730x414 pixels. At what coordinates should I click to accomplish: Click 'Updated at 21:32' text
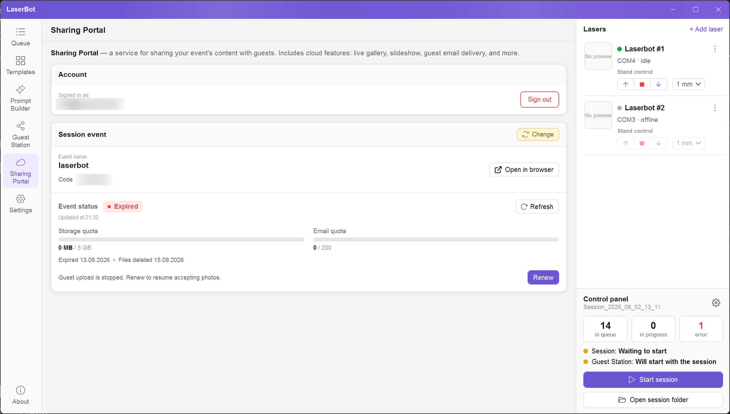pos(78,218)
